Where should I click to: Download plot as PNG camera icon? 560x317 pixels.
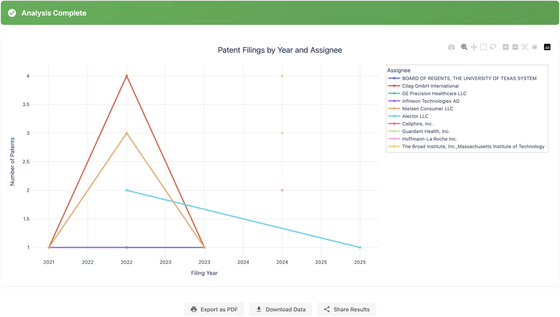pos(451,47)
